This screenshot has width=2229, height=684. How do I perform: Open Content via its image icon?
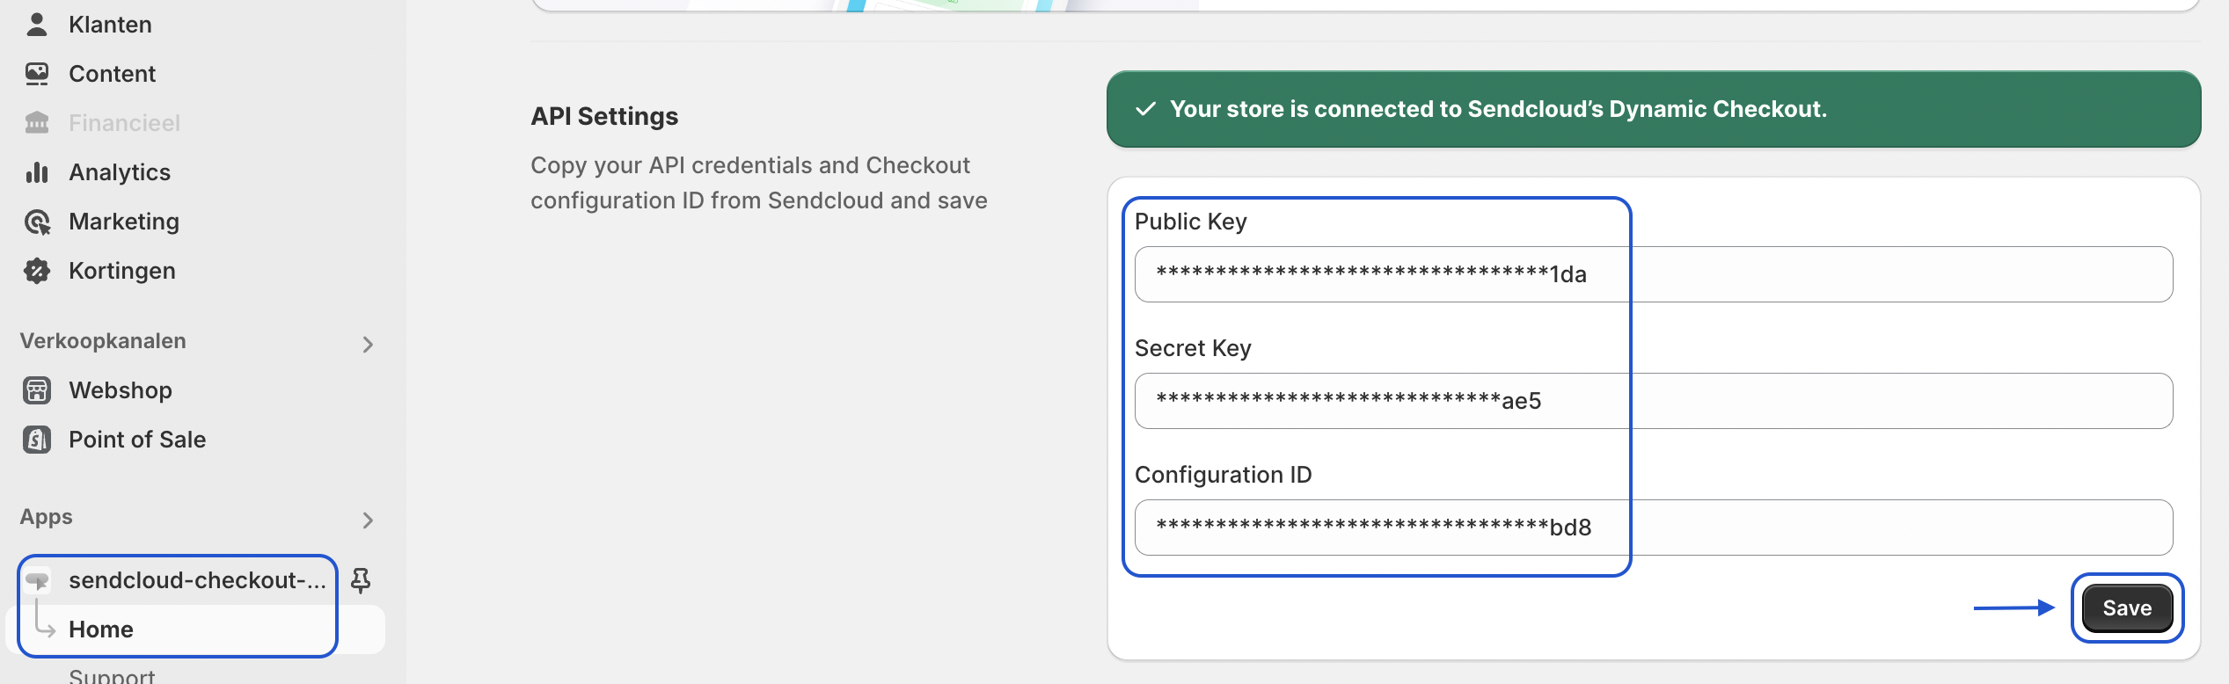37,74
